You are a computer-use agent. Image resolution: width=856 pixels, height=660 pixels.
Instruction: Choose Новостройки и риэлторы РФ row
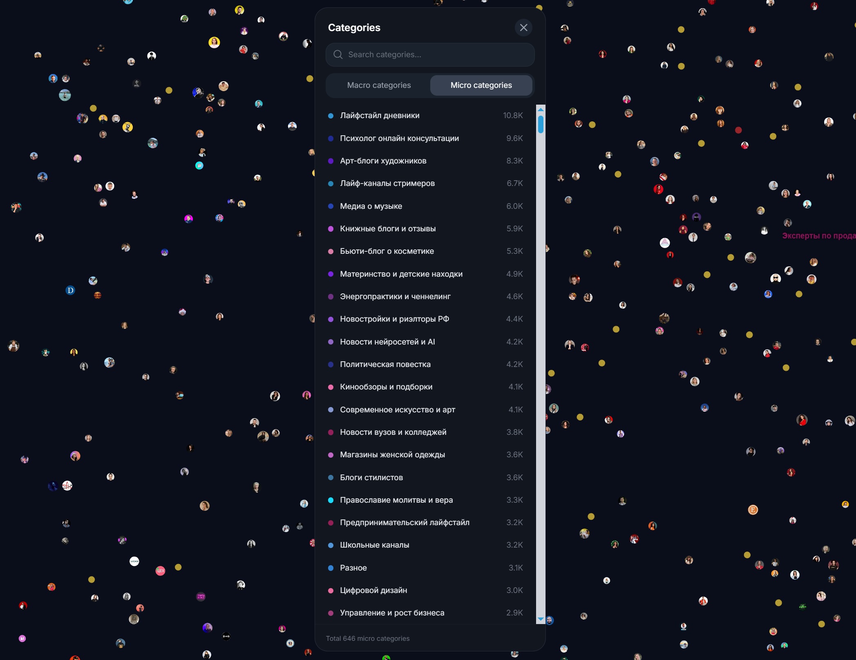425,319
